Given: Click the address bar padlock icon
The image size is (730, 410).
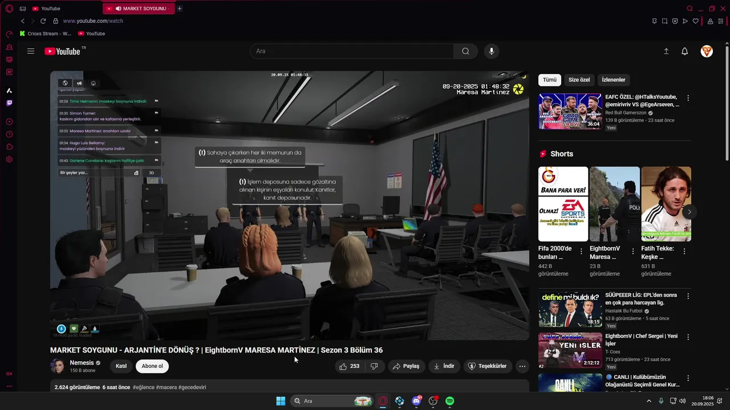Looking at the screenshot, I should coord(55,21).
